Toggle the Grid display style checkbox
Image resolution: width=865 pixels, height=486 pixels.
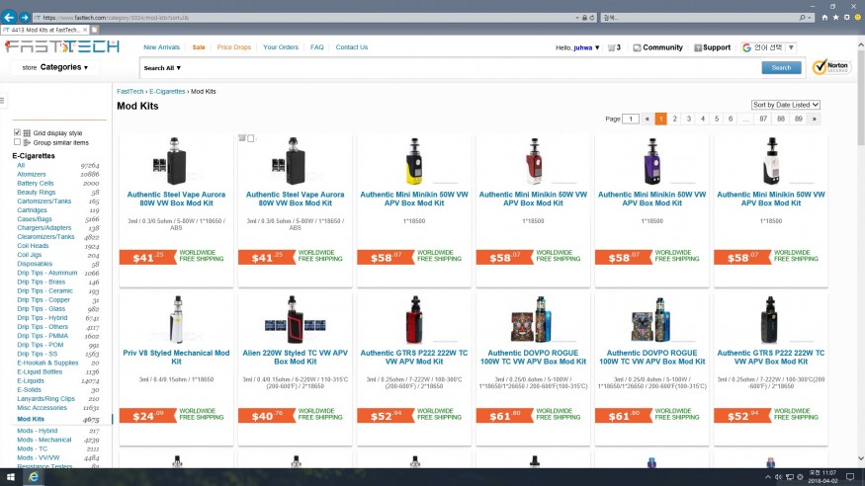pos(17,132)
